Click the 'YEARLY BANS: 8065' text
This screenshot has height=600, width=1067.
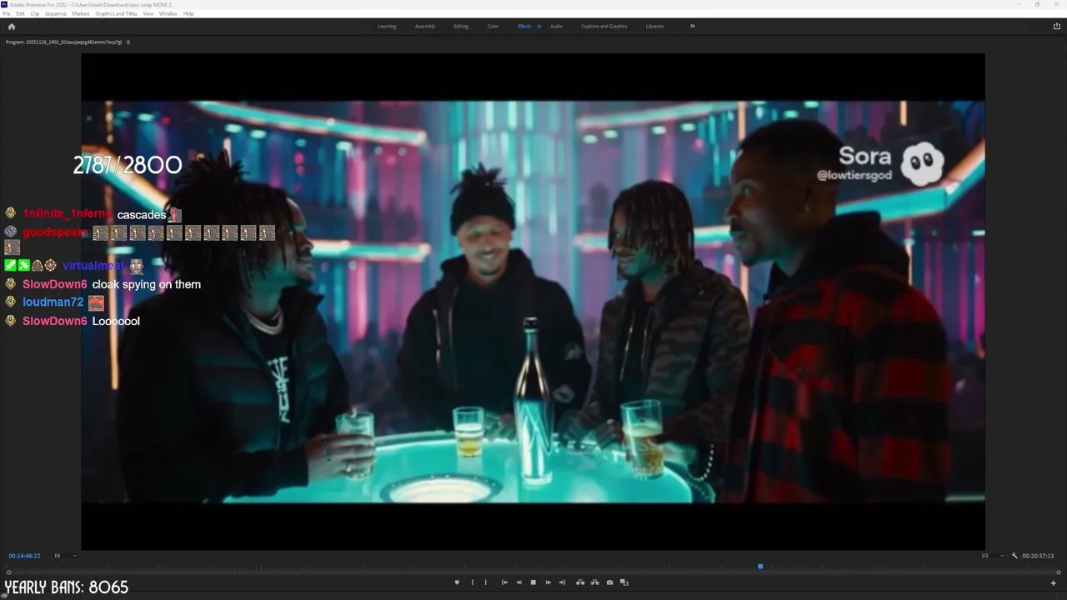click(67, 587)
